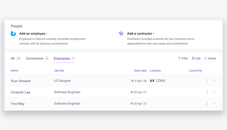Image resolution: width=227 pixels, height=130 pixels.
Task: Click the People heading
Action: 17,26
